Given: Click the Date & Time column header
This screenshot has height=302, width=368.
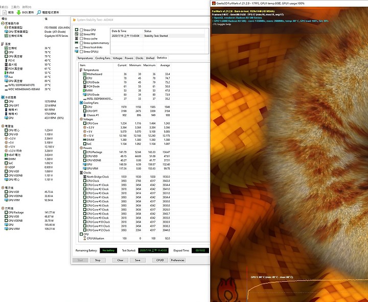Looking at the screenshot, I should [x=127, y=31].
